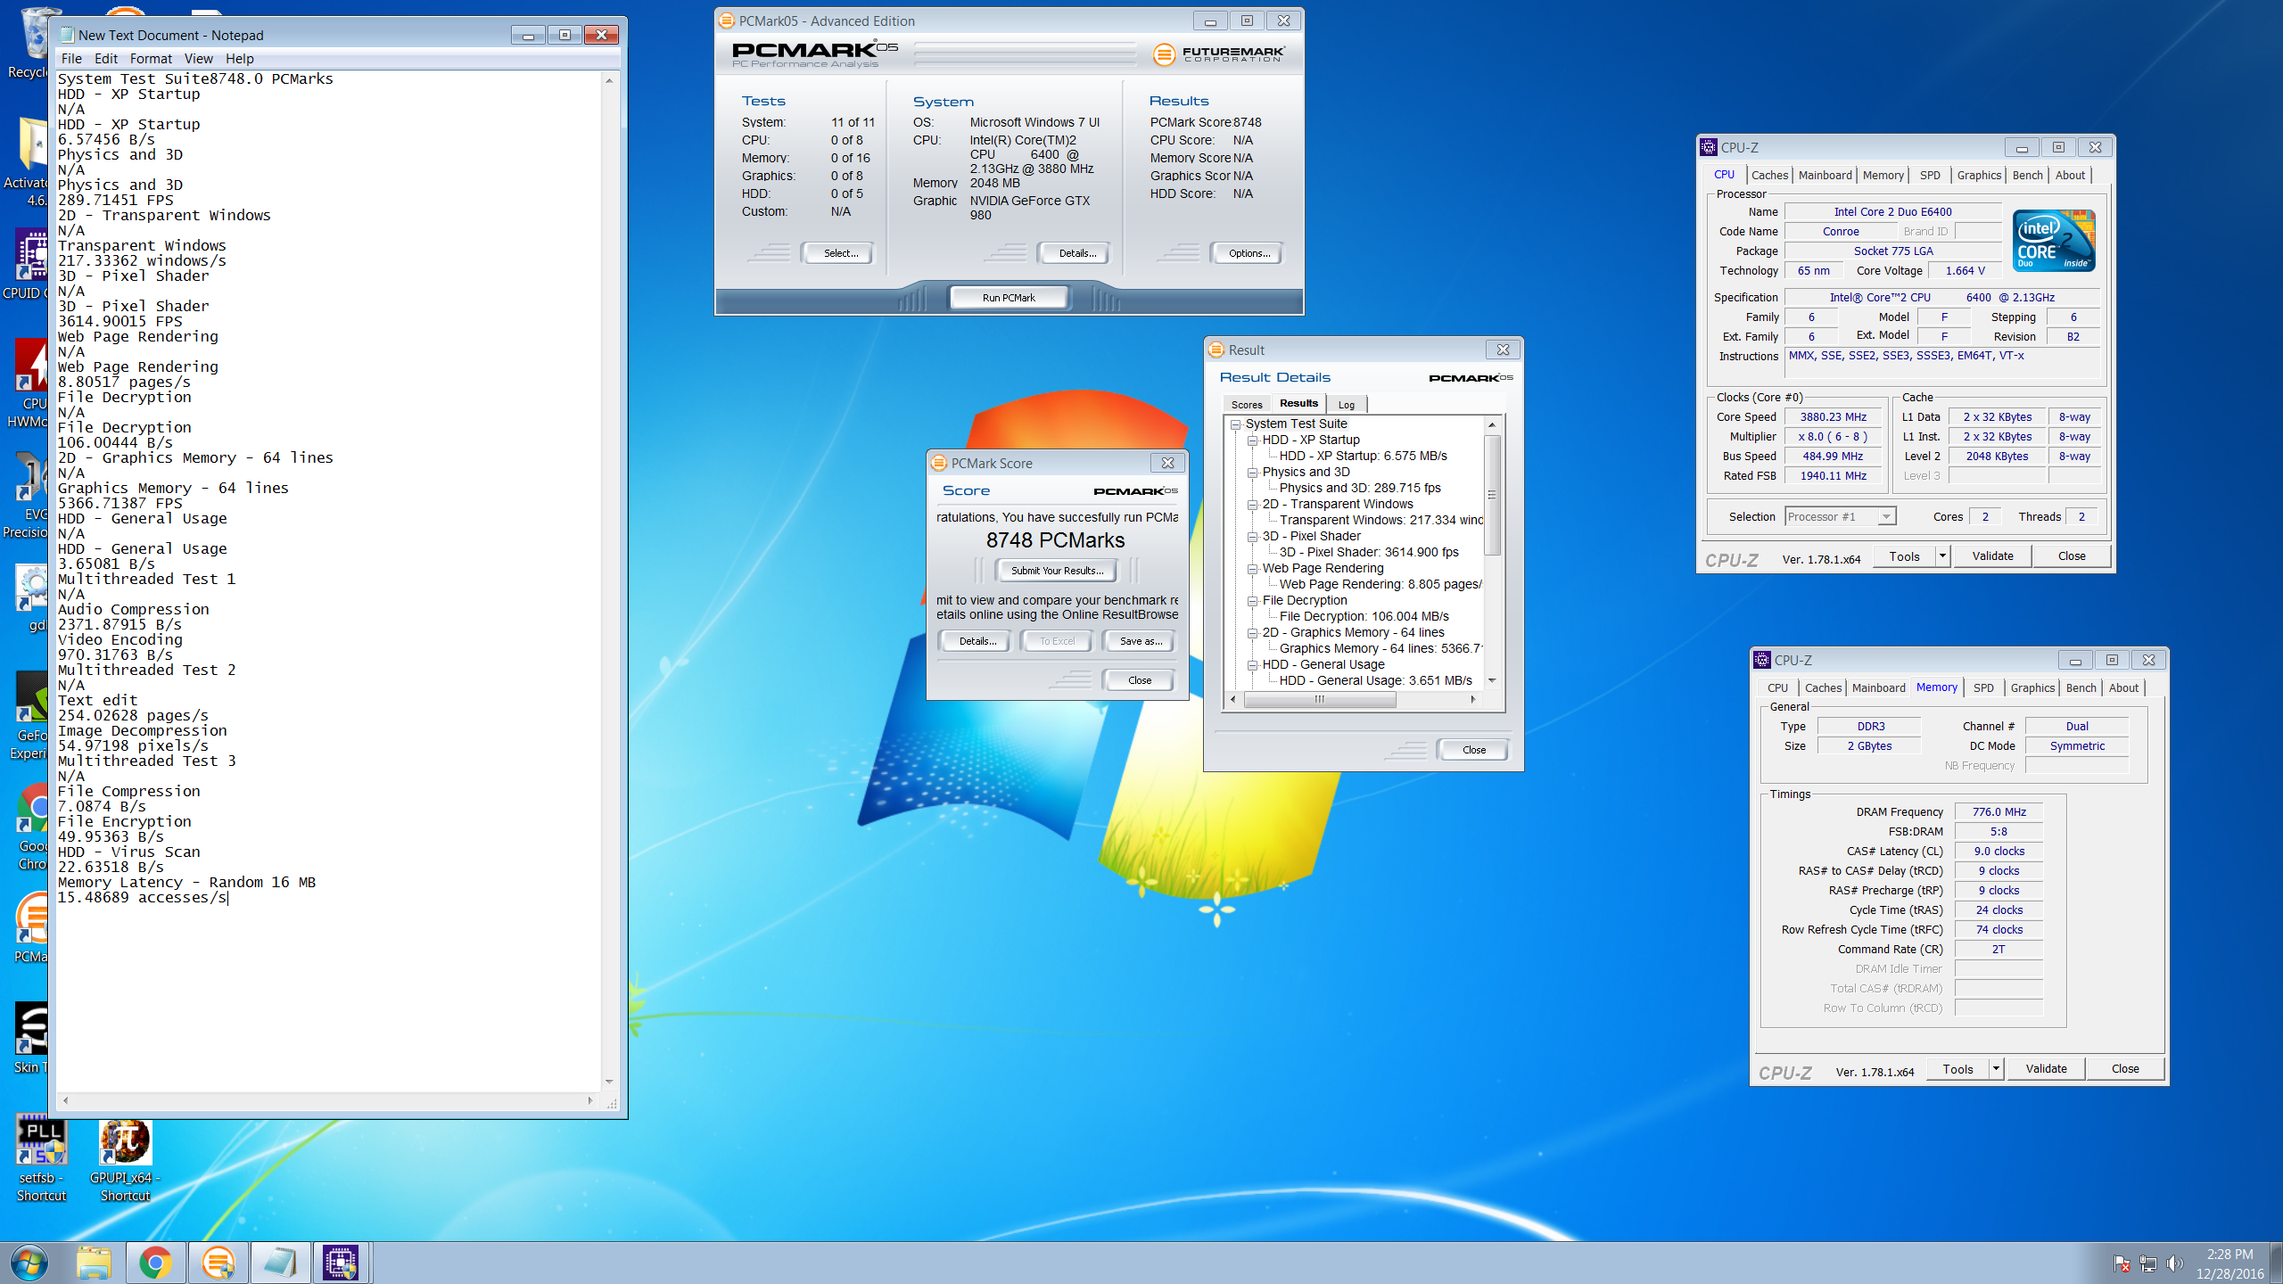2283x1284 pixels.
Task: Open Tools dropdown arrow in upper CPU-Z
Action: 1943,556
